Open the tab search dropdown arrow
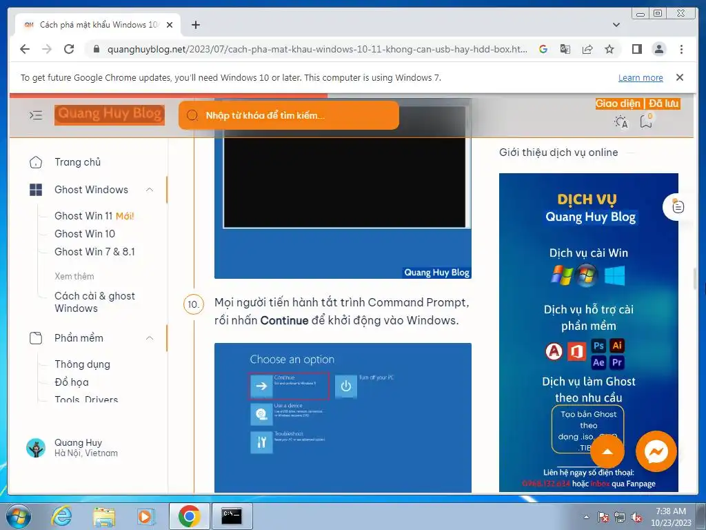This screenshot has width=706, height=530. 616,25
